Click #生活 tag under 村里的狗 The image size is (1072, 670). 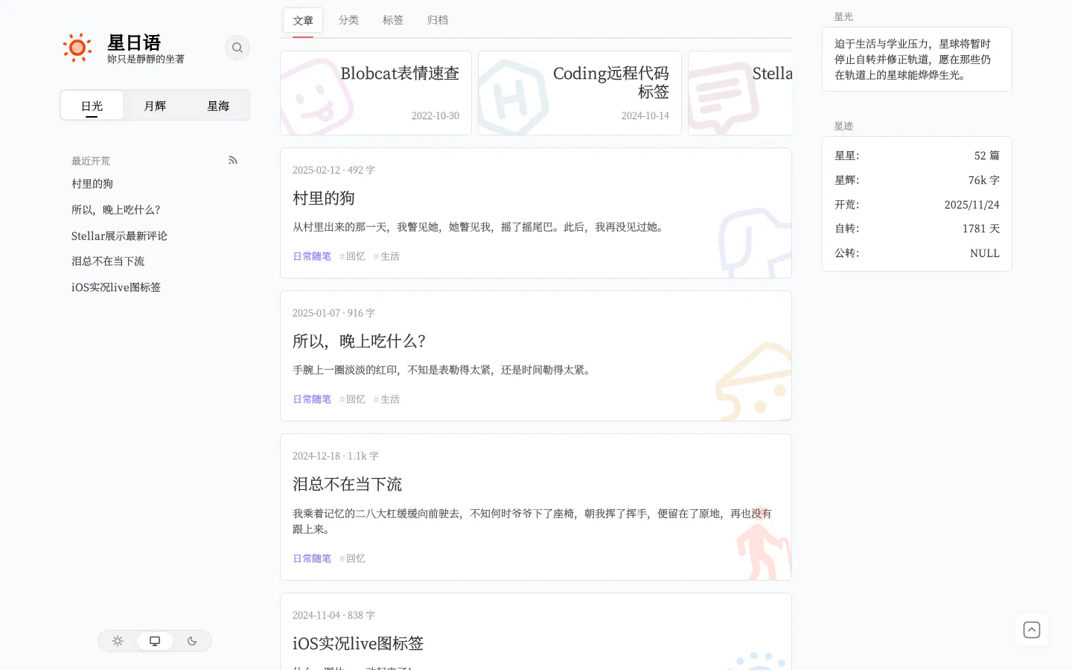(386, 256)
